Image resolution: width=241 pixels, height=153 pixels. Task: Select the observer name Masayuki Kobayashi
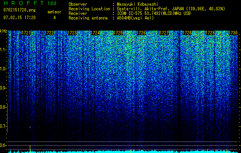[138, 4]
